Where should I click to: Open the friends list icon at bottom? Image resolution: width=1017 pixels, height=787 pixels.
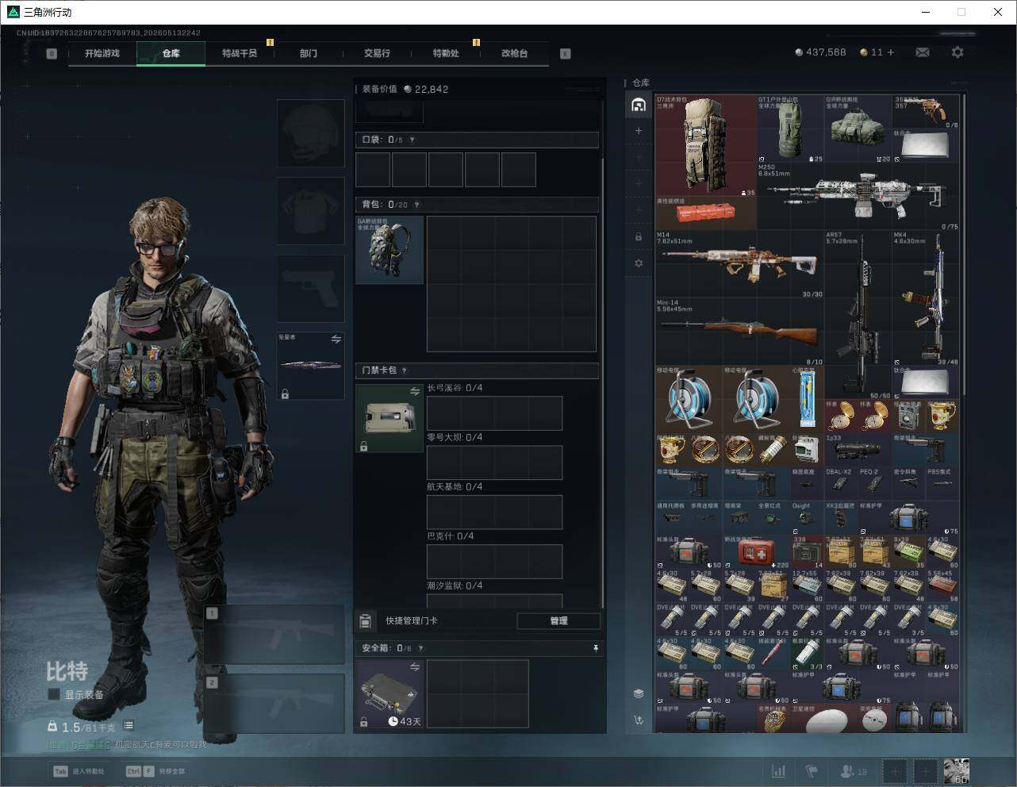[853, 771]
